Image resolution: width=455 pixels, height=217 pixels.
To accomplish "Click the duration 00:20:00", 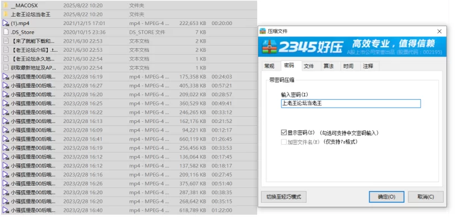I will coord(222,23).
